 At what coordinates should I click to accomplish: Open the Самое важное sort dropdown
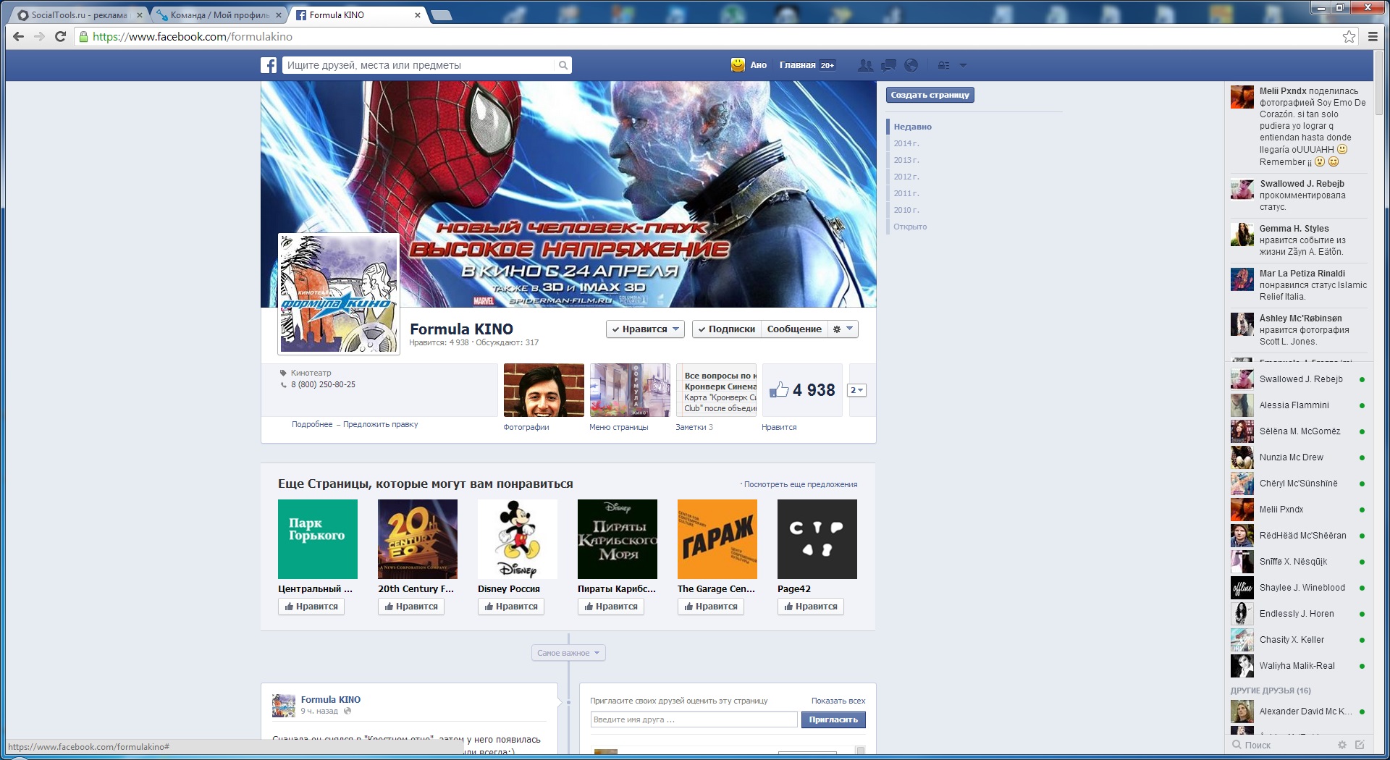coord(568,653)
